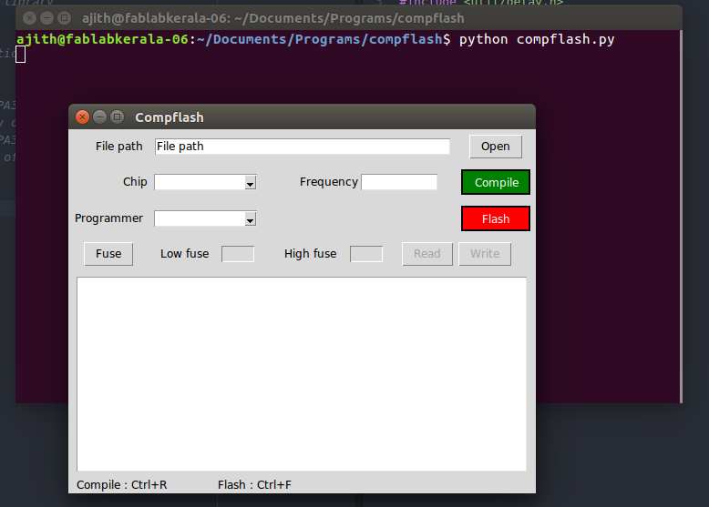Click the 'Compile : Ctrl+R' status text
Screen dimensions: 709x507
[x=121, y=485]
